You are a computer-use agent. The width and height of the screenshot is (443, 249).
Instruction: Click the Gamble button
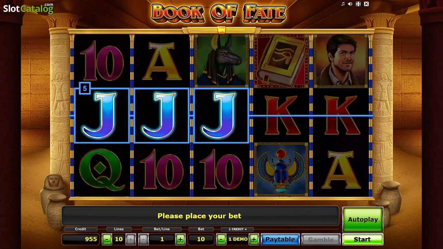(321, 239)
